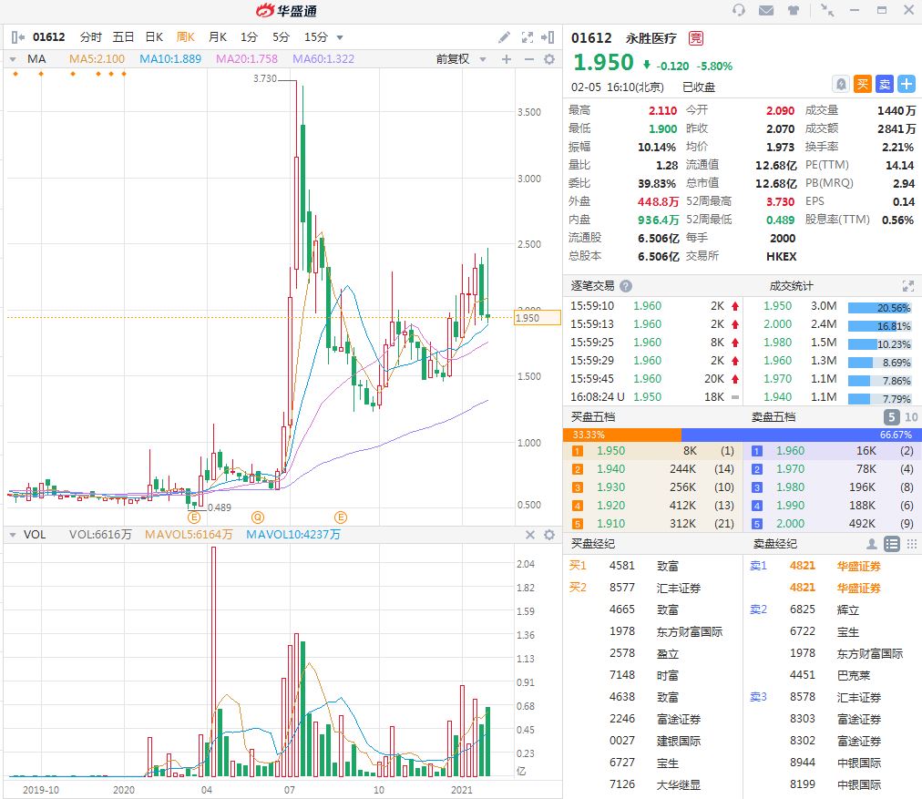Click the 汇丰证券 buyer broker 8577
The height and width of the screenshot is (799, 922).
[678, 588]
